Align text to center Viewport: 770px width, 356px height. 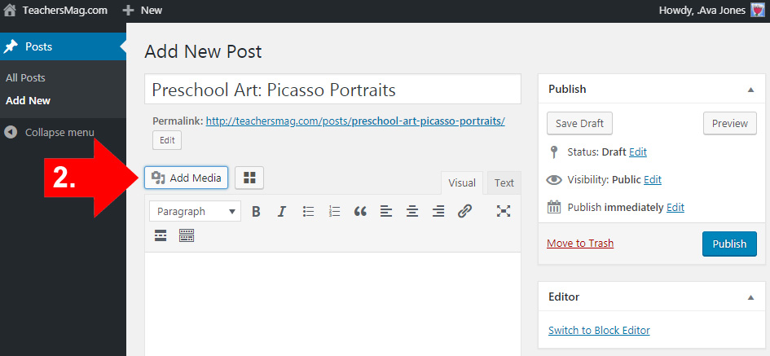tap(412, 212)
